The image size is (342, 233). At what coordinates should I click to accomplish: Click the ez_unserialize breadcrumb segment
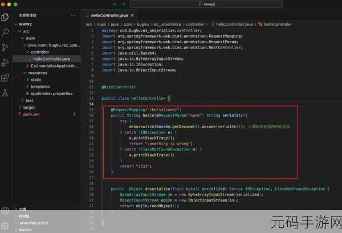click(x=167, y=24)
